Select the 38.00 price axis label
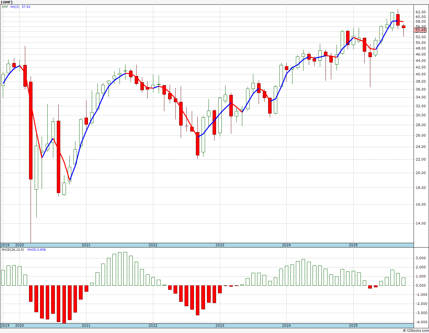Viewport: 429px width, 333px height. pos(421,81)
